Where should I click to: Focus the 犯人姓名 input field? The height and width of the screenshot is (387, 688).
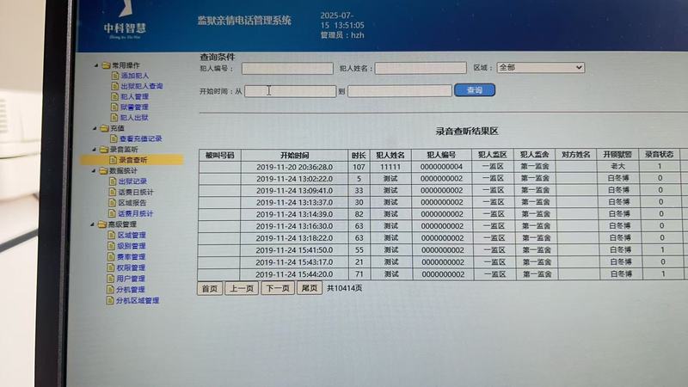[x=421, y=68]
